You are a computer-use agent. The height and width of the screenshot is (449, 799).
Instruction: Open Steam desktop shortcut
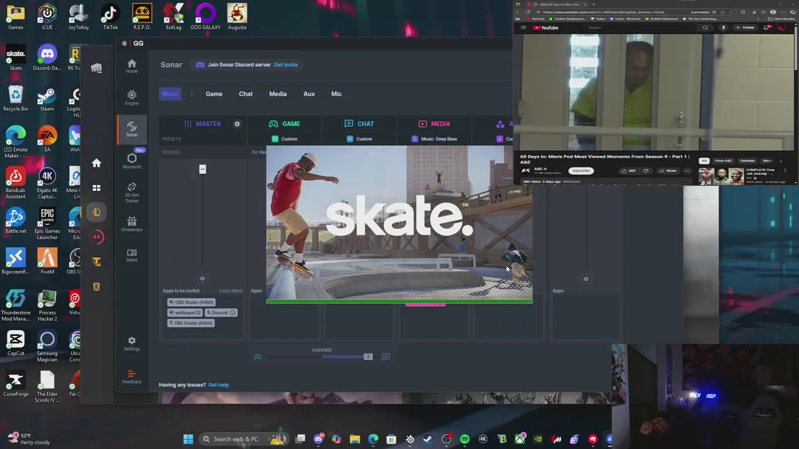(x=47, y=99)
